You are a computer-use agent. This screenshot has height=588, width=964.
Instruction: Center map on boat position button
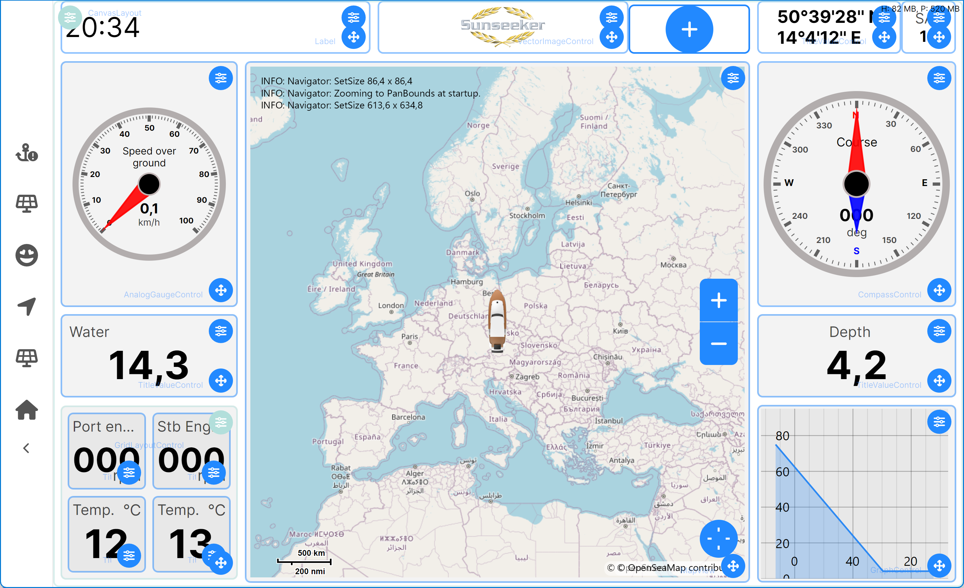coord(718,539)
